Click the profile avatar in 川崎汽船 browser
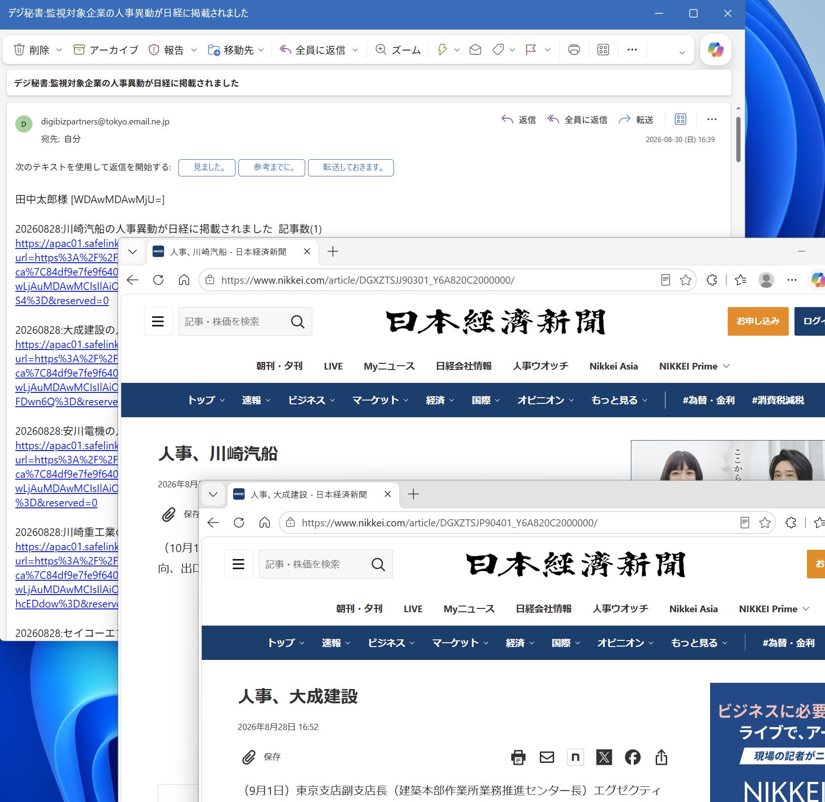This screenshot has width=825, height=802. click(766, 280)
